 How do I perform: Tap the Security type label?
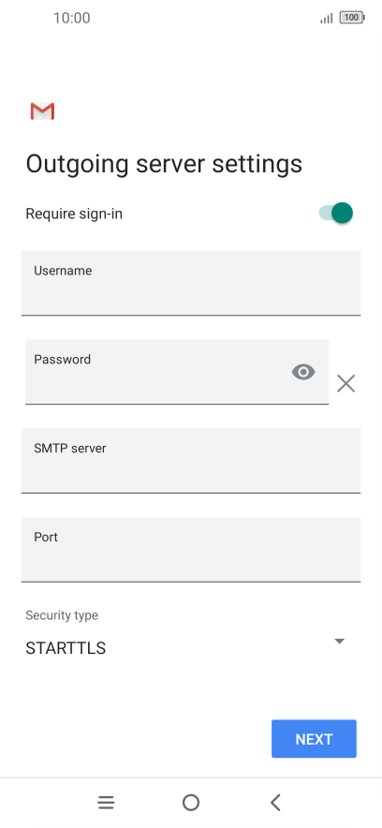click(62, 615)
